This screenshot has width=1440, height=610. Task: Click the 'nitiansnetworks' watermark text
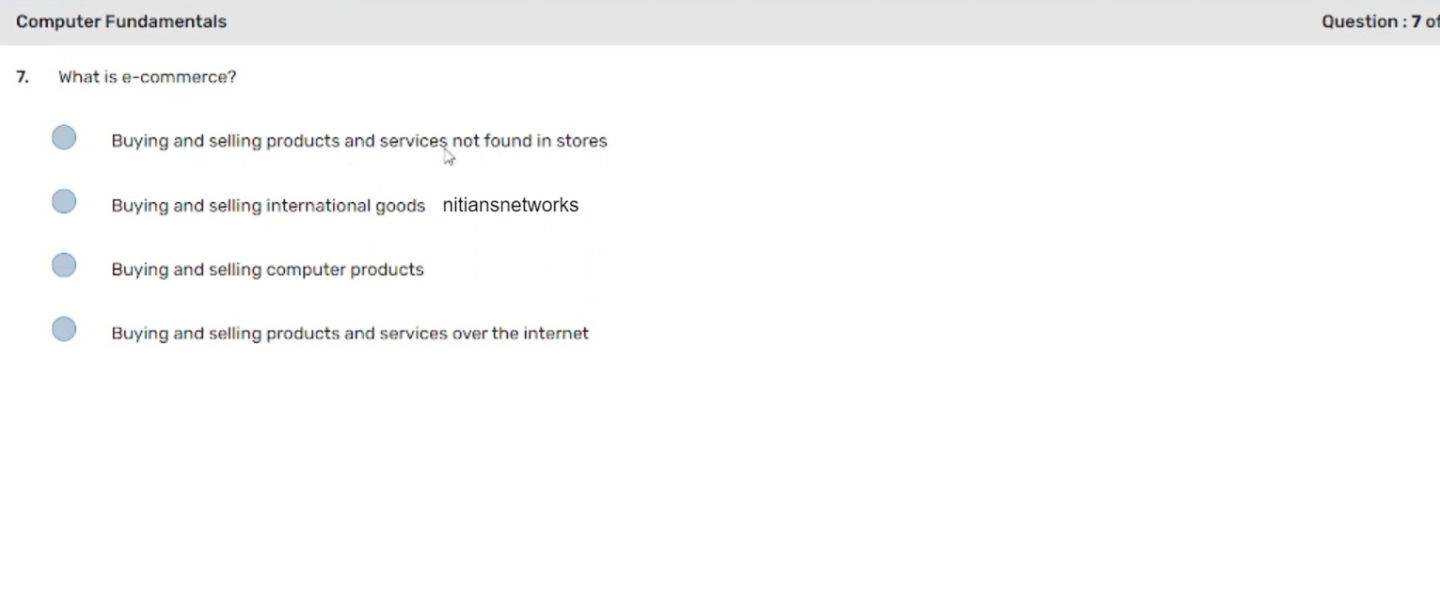click(510, 205)
